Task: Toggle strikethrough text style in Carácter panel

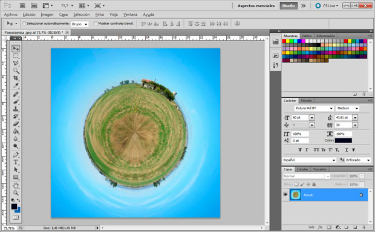Action: pyautogui.click(x=353, y=150)
